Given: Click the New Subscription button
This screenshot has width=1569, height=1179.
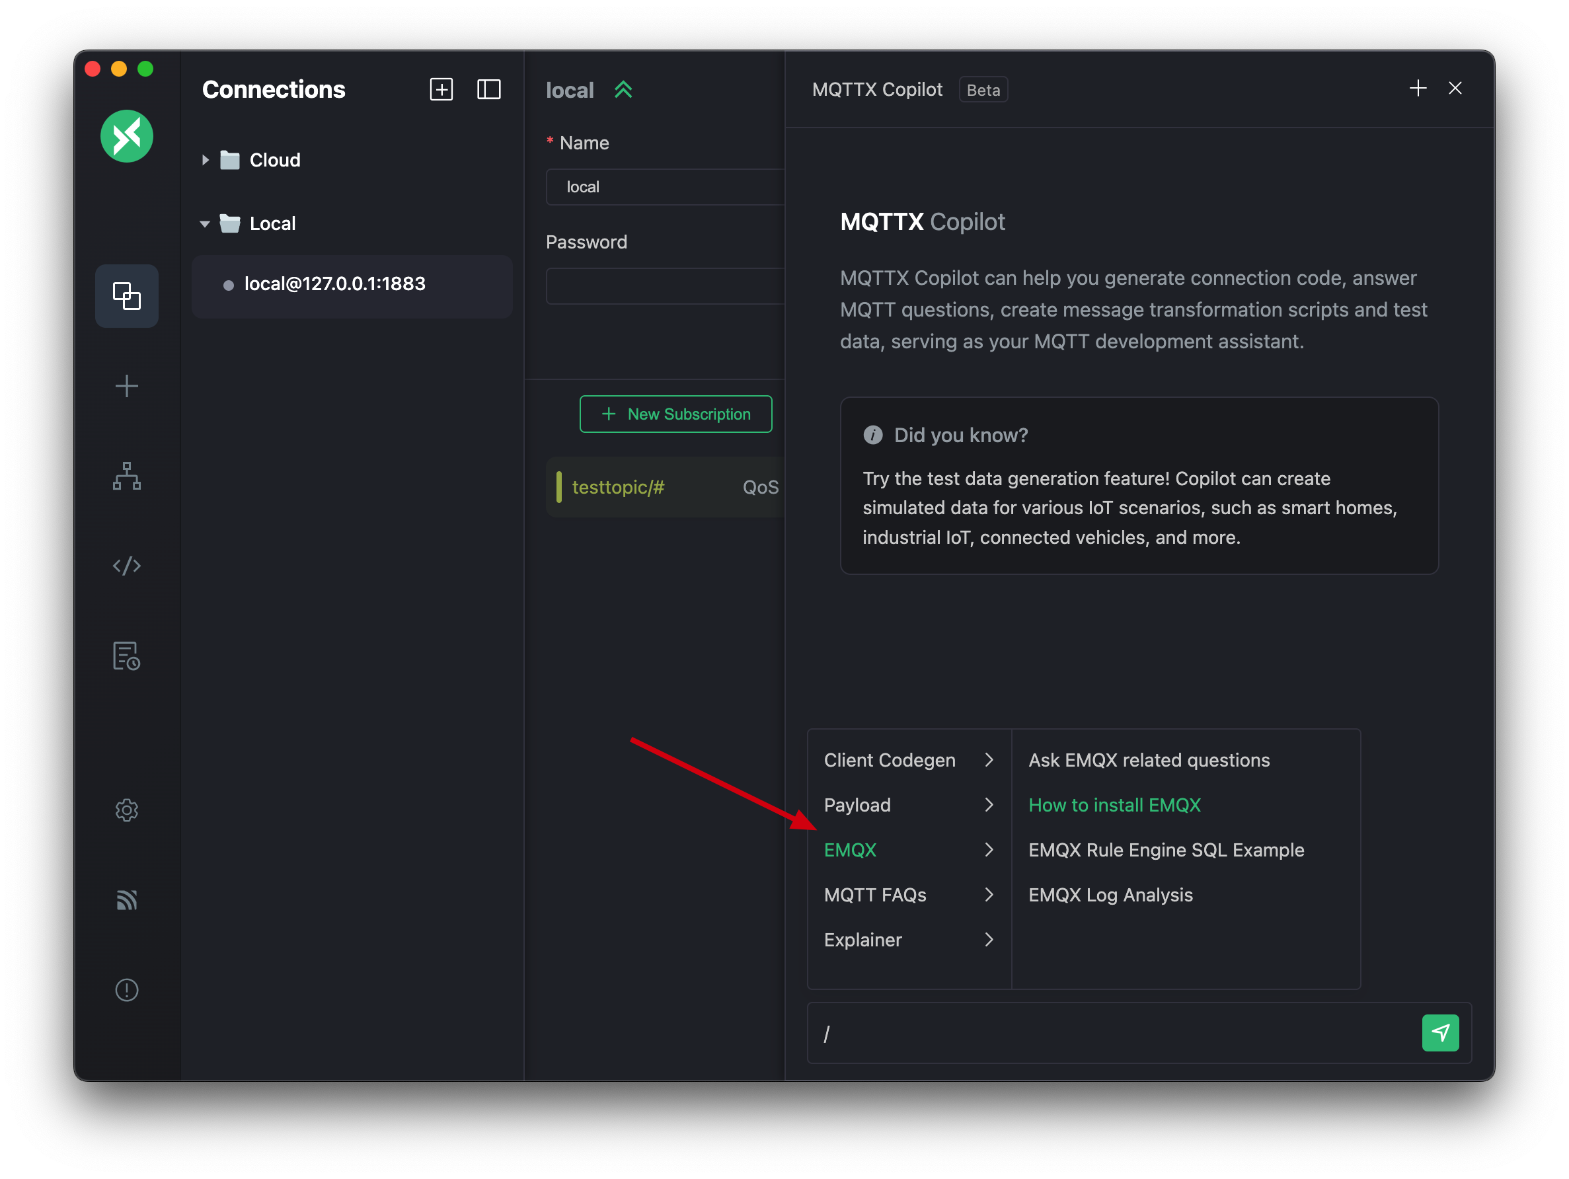Looking at the screenshot, I should (675, 414).
